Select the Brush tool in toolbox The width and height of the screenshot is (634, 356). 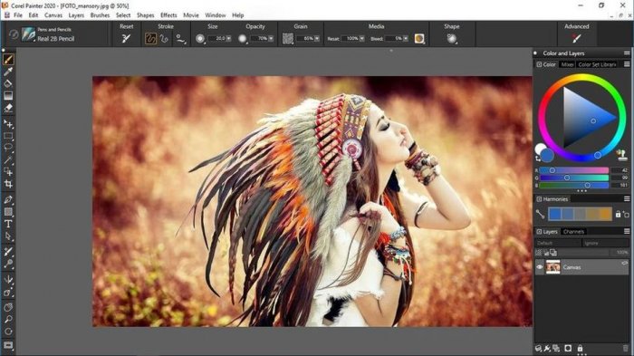tap(8, 60)
